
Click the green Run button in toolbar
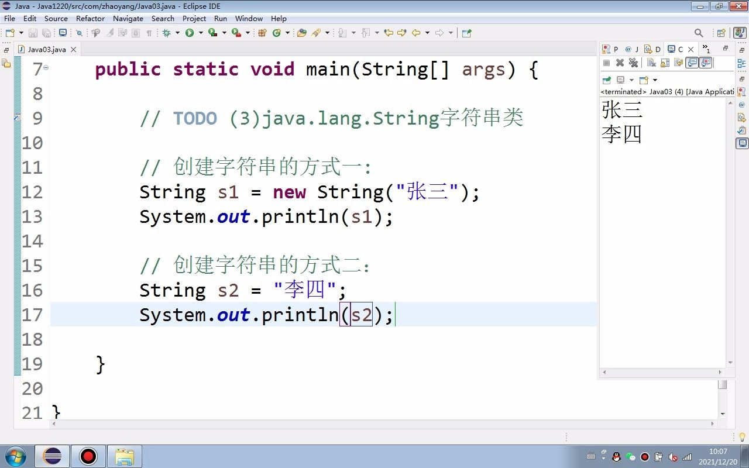[x=190, y=33]
